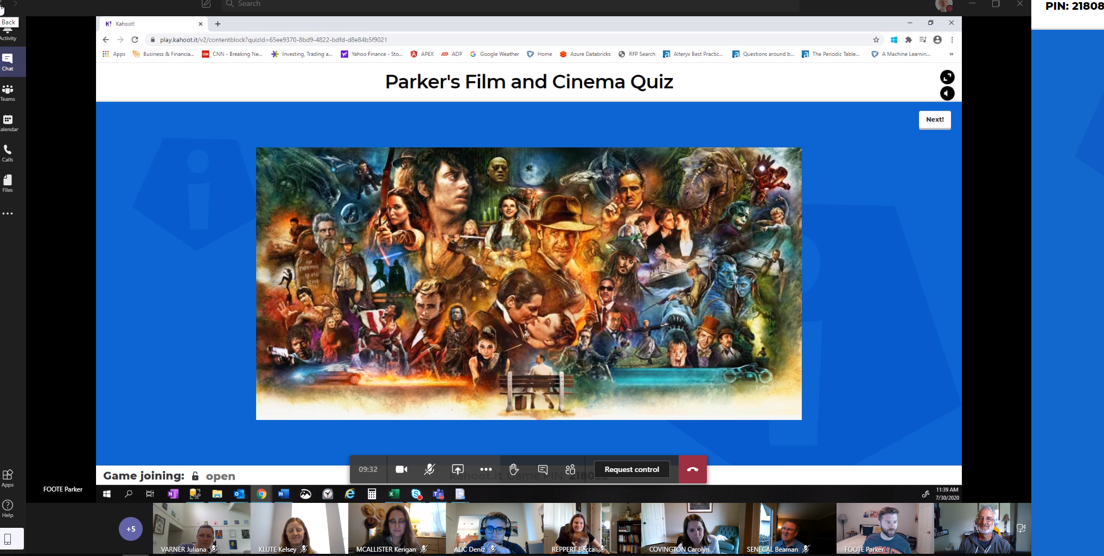This screenshot has width=1104, height=556.
Task: Open Help in the Teams sidebar
Action: coord(8,509)
